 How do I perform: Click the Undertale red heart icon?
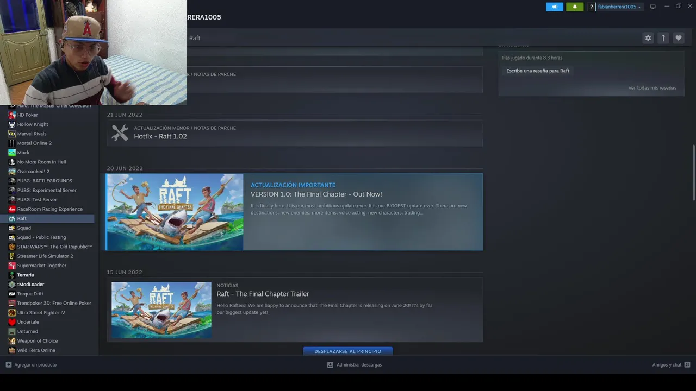[12, 322]
